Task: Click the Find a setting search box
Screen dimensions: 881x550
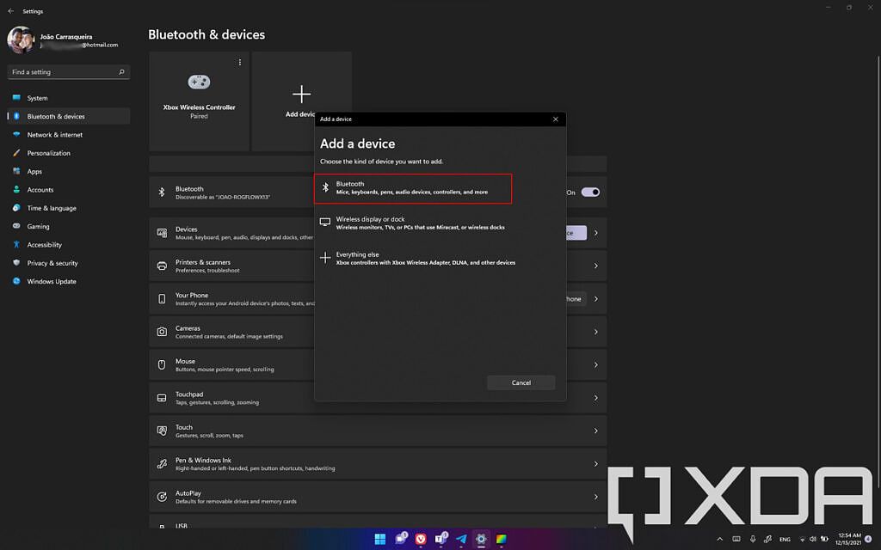Action: click(67, 72)
